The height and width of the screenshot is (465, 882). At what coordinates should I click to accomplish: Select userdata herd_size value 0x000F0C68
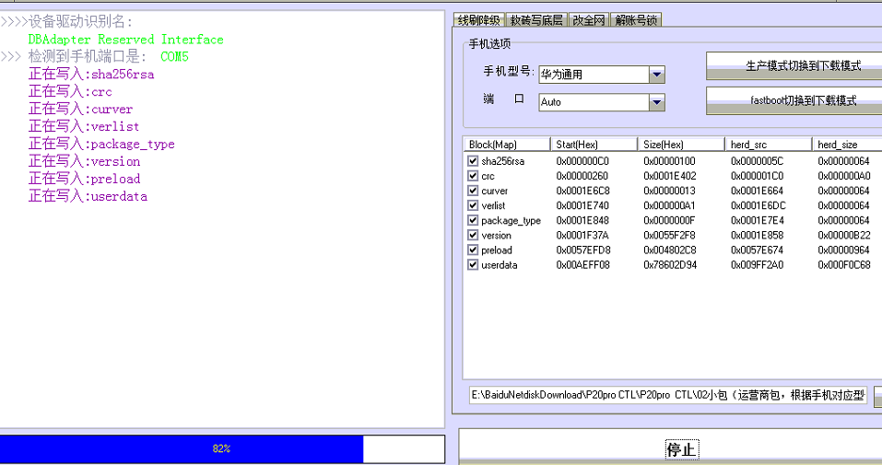pyautogui.click(x=843, y=265)
